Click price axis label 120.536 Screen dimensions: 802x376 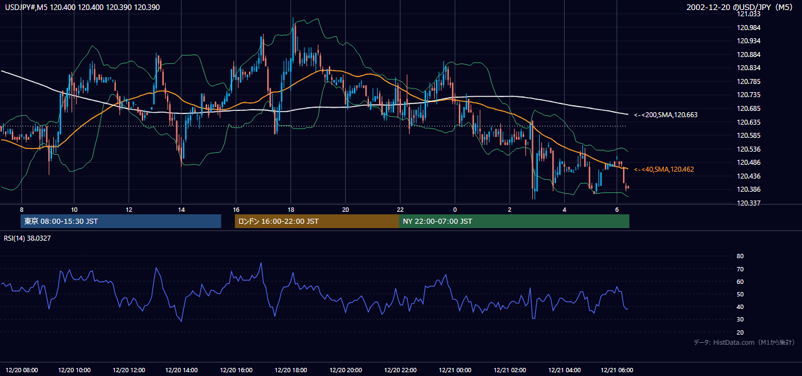coord(749,149)
